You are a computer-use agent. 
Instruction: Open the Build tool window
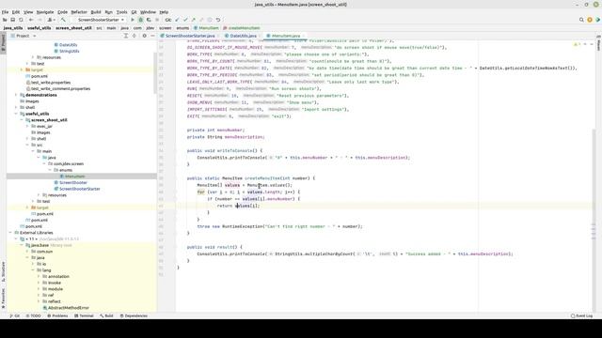coord(106,315)
